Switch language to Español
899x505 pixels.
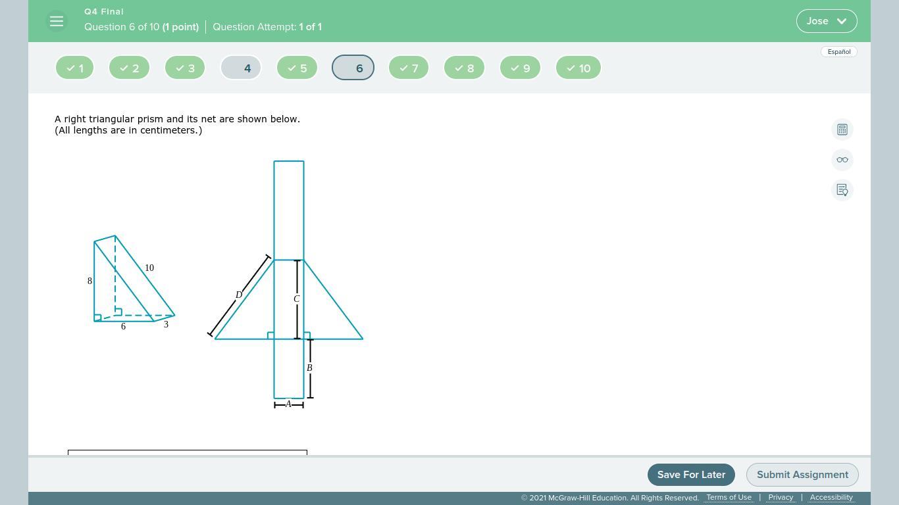pyautogui.click(x=839, y=52)
